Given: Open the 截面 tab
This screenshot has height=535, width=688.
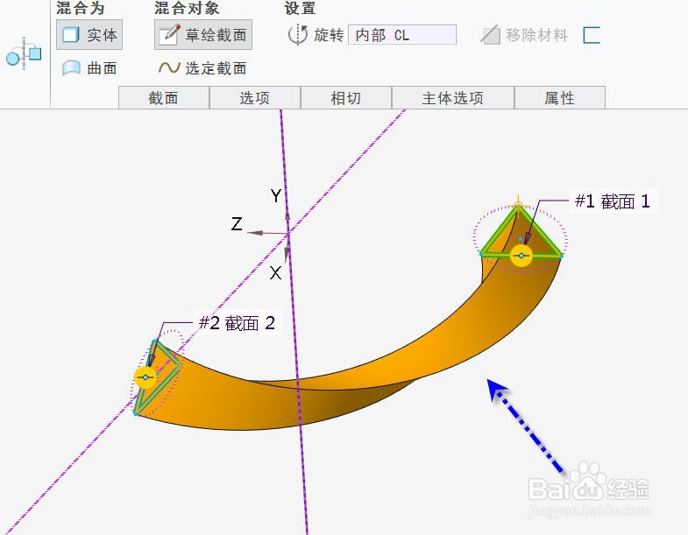Looking at the screenshot, I should (164, 97).
